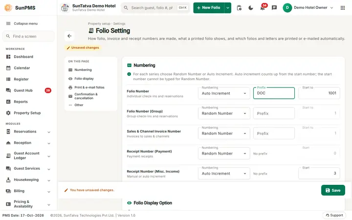The image size is (352, 220).
Task: Click the info icon under Numbering
Action: tap(129, 74)
